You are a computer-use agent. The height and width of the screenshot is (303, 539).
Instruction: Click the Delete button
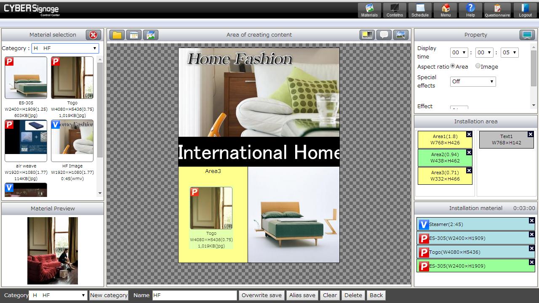pyautogui.click(x=353, y=295)
